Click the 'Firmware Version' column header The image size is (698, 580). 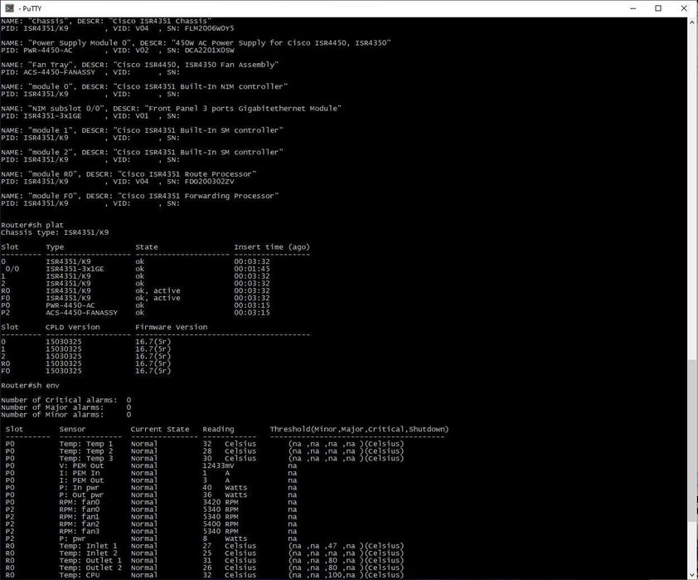(172, 327)
